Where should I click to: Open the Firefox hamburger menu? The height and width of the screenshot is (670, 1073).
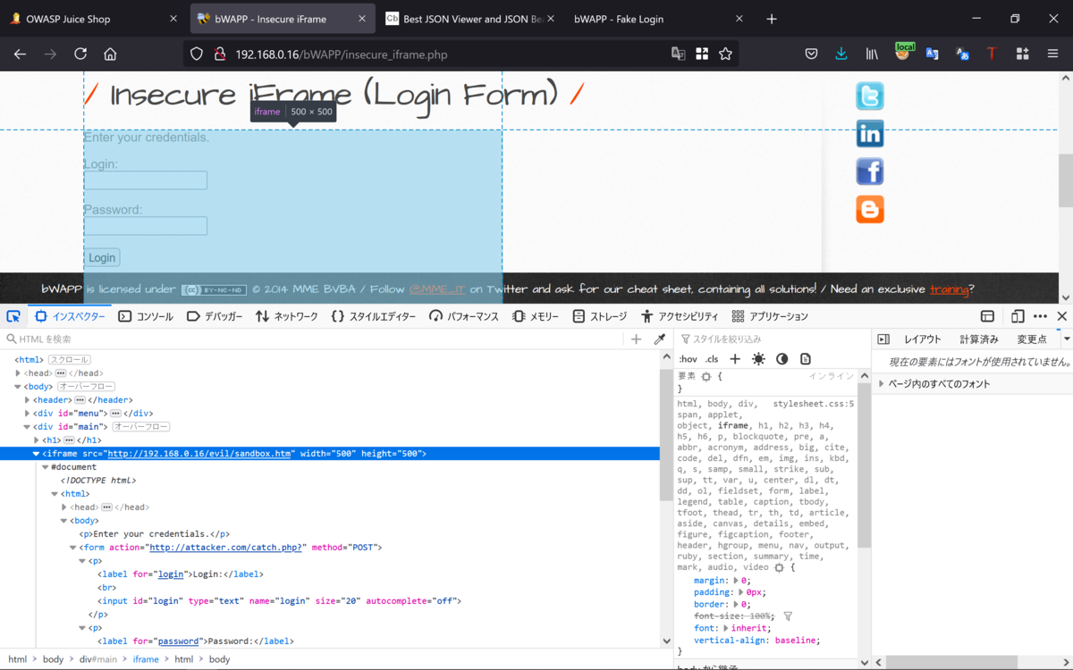(x=1052, y=54)
